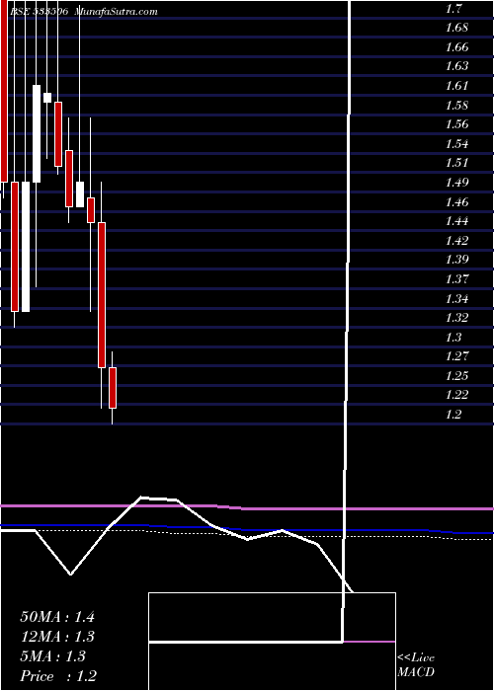Image resolution: width=494 pixels, height=691 pixels.
Task: Click the 1.61 price axis label
Action: [x=456, y=85]
